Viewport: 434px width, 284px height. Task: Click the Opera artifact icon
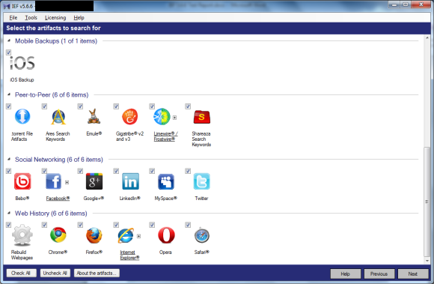(x=166, y=235)
